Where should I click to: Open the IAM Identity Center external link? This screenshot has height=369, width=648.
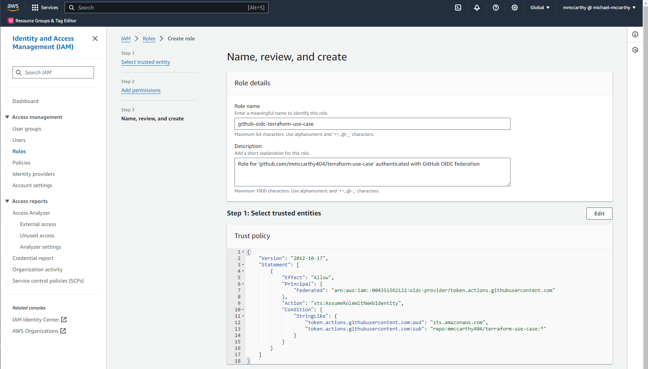(x=40, y=320)
